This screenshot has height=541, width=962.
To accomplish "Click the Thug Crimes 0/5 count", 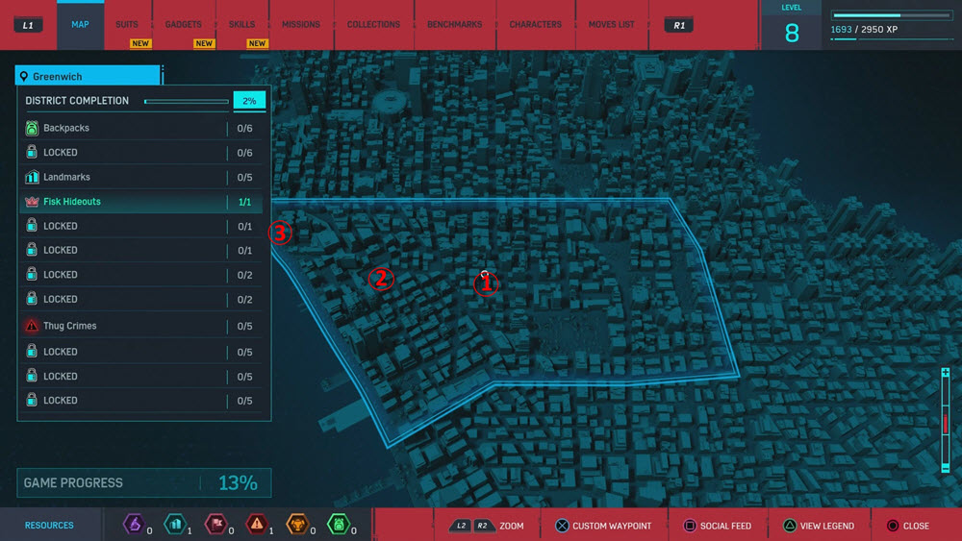I will 244,326.
